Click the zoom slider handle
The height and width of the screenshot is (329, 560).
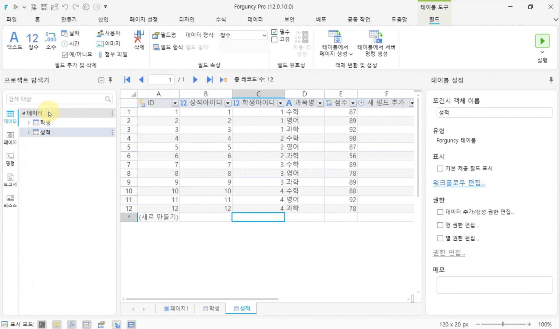click(x=503, y=324)
